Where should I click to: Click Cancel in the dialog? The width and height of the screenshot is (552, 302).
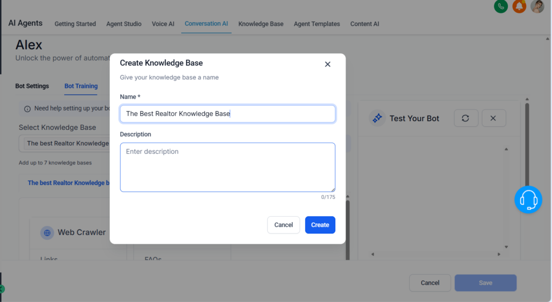(284, 225)
